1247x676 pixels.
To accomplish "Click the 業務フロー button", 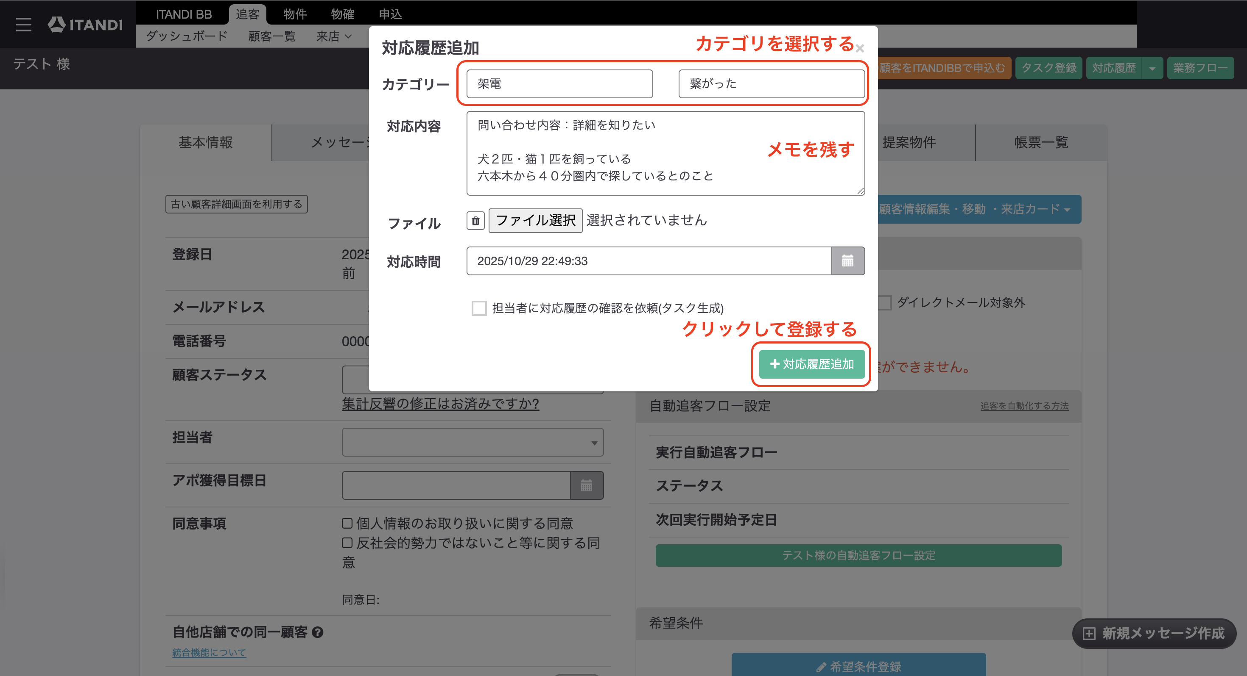I will point(1200,68).
